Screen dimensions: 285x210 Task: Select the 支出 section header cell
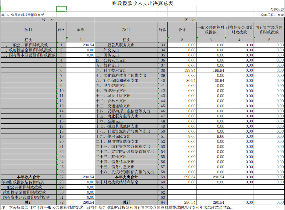pos(190,19)
